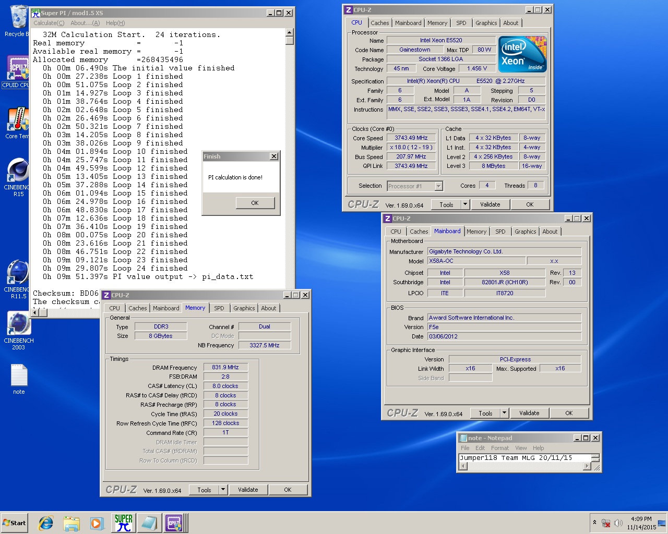668x534 pixels.
Task: Click OK in top CPU-Z window
Action: [530, 204]
